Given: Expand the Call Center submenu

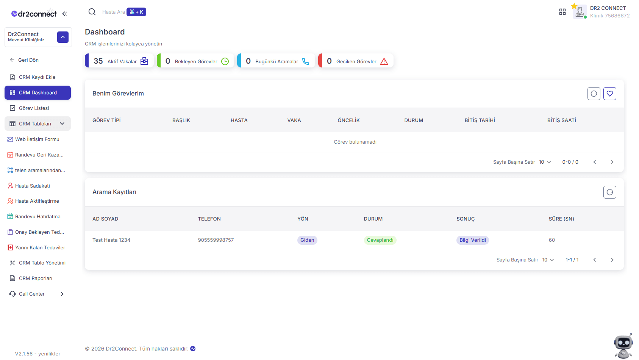Looking at the screenshot, I should [x=38, y=294].
